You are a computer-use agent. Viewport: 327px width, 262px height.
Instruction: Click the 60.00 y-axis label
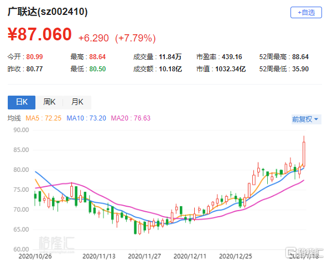(21, 249)
